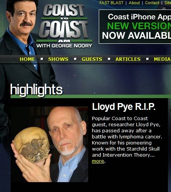Image resolution: width=171 pixels, height=192 pixels.
Task: Click the Lloyd Pye skull photo
Action: point(49,144)
